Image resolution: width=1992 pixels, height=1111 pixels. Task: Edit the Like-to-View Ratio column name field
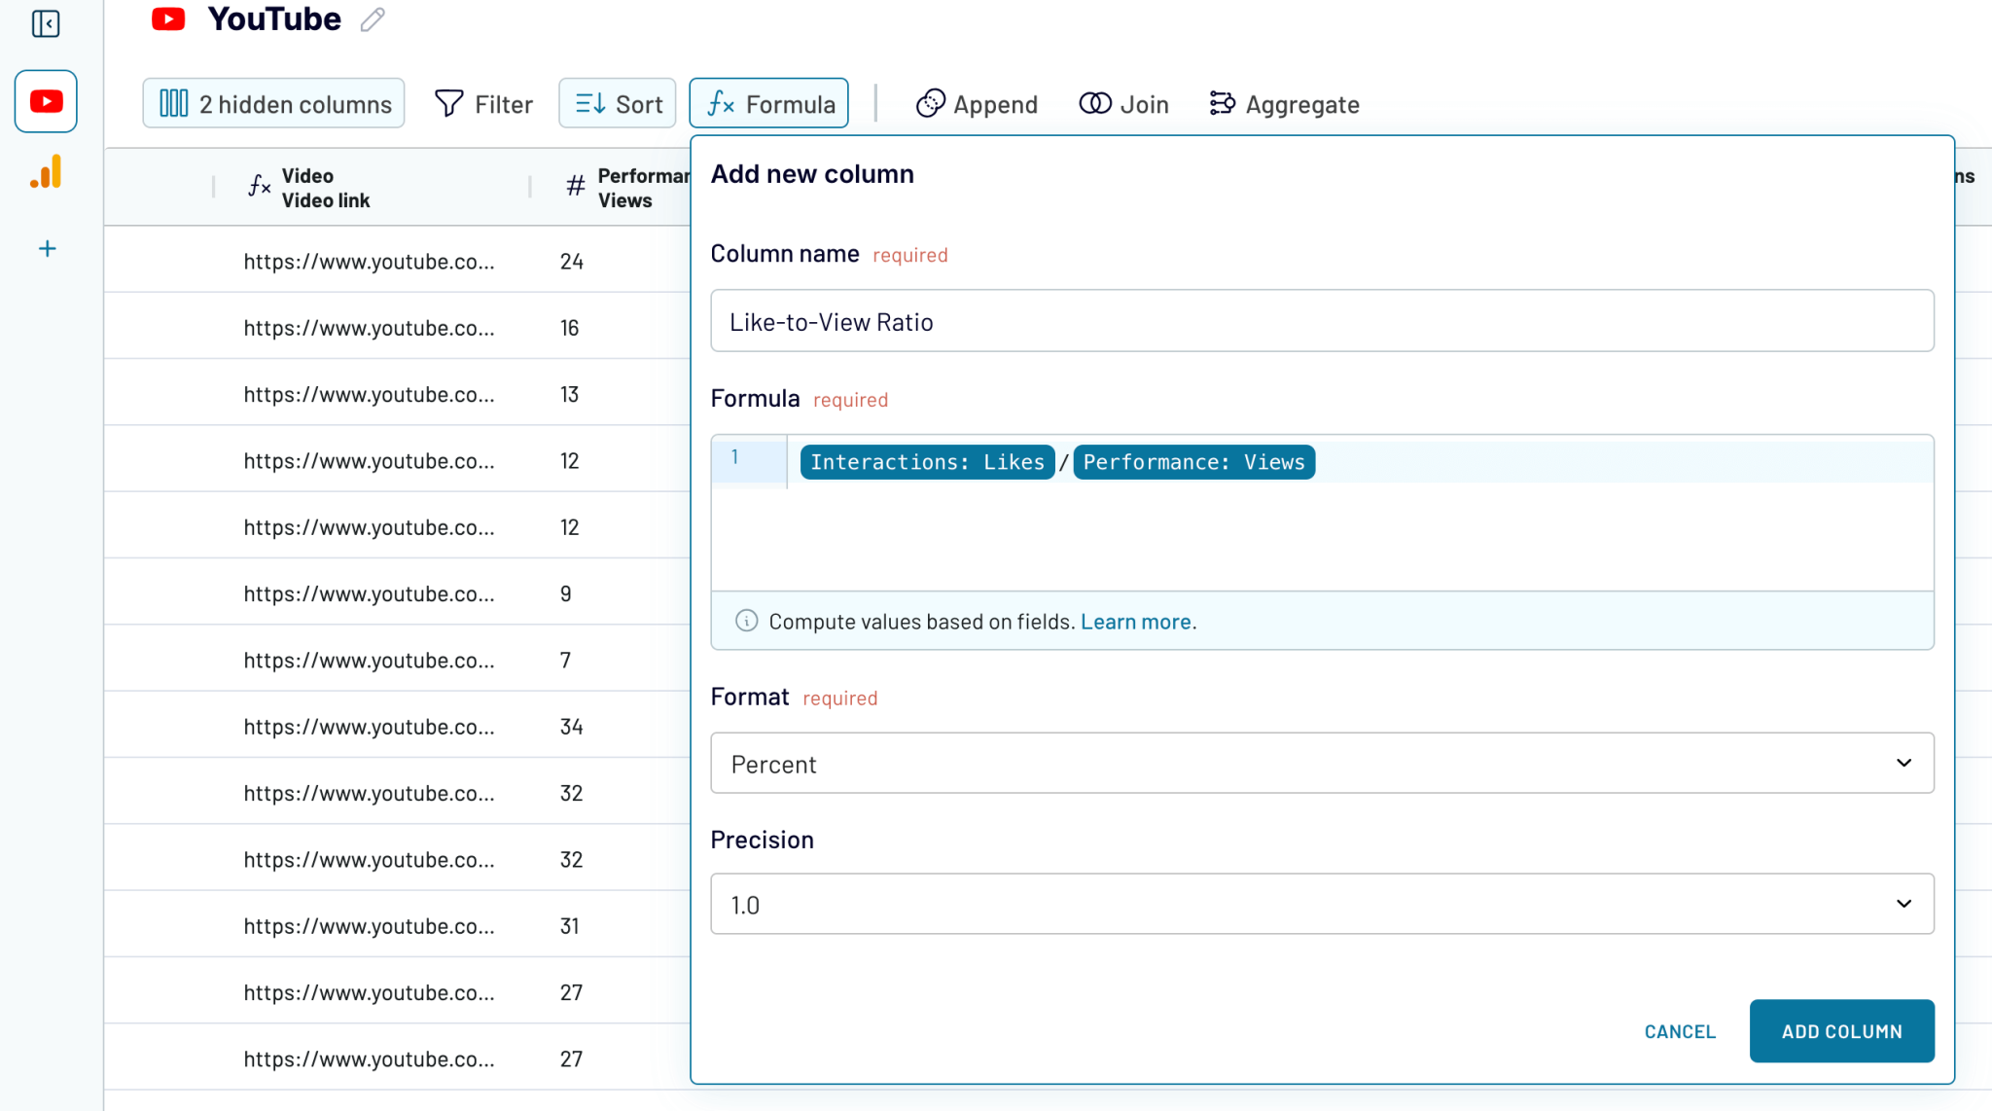(1322, 321)
